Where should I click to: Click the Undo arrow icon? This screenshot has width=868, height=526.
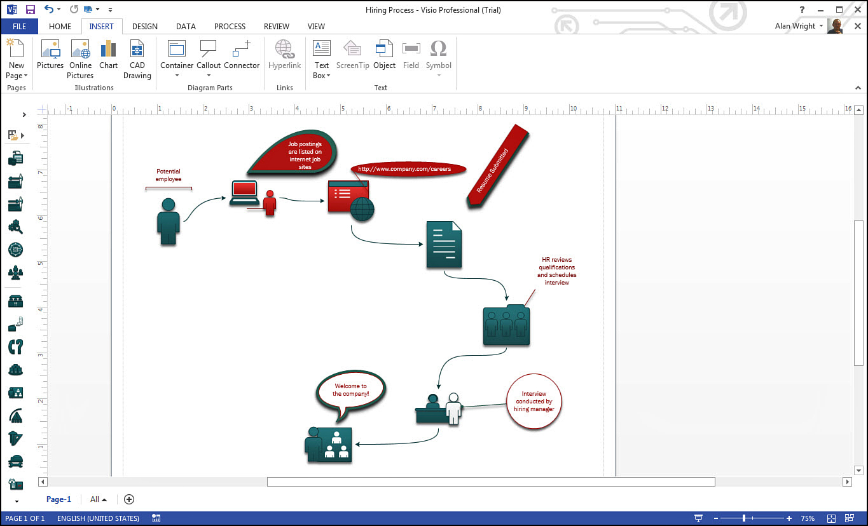(x=50, y=10)
